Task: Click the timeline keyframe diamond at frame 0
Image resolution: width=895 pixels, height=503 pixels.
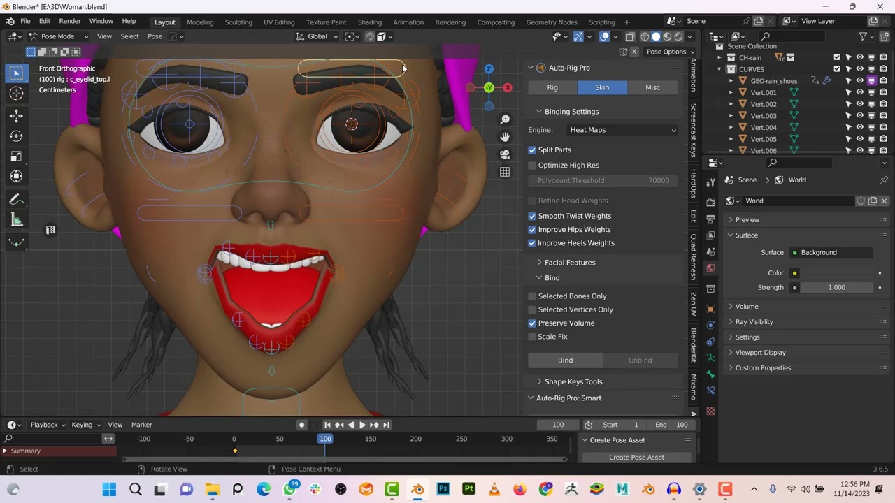Action: click(x=235, y=451)
